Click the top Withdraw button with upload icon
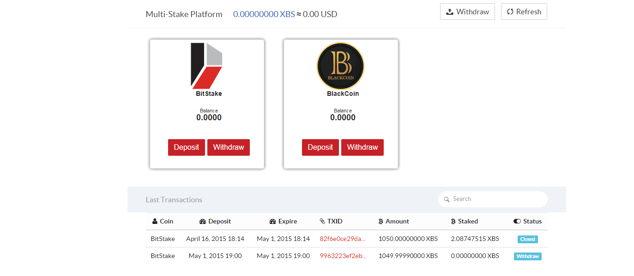 467,12
